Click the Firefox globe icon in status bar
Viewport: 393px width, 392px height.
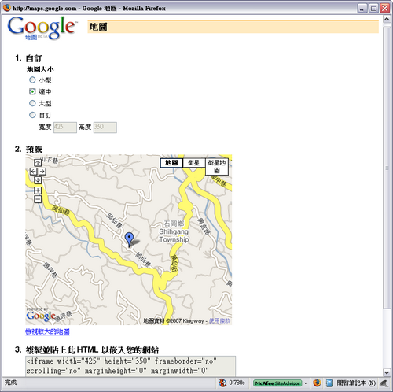pos(317,383)
